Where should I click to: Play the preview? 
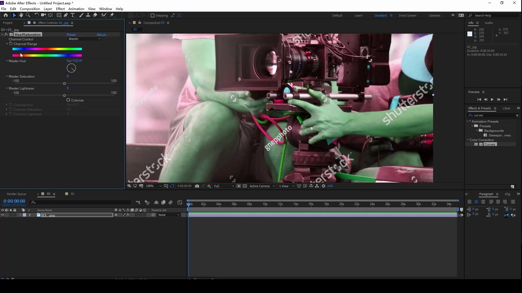click(492, 100)
